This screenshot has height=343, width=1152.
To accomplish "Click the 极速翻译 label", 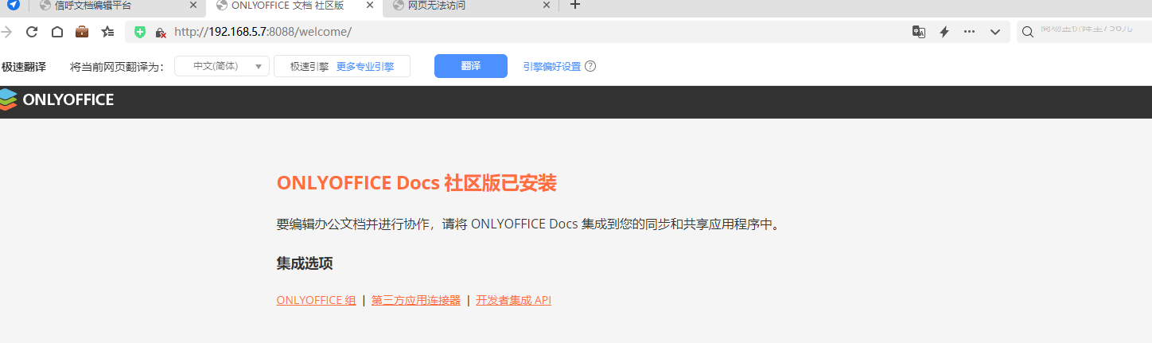I will coord(24,67).
